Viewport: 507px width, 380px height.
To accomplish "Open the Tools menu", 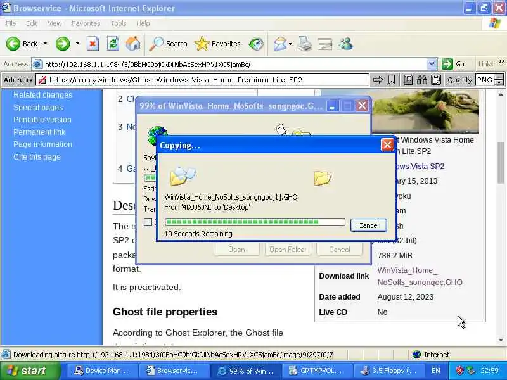I will [x=119, y=23].
